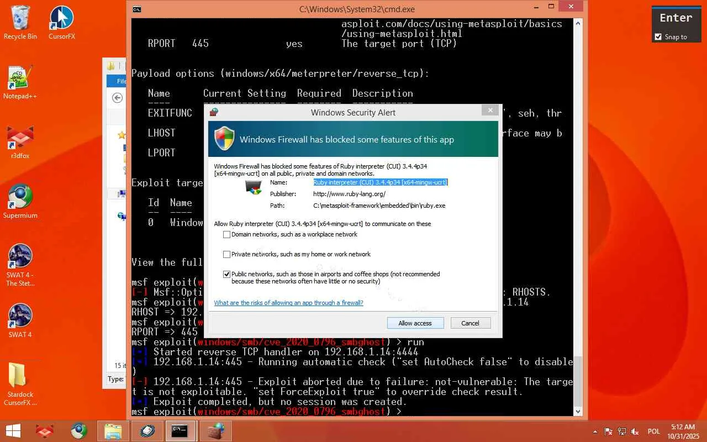Viewport: 707px width, 442px height.
Task: Select the r3dfox desktop shortcut
Action: [x=20, y=141]
